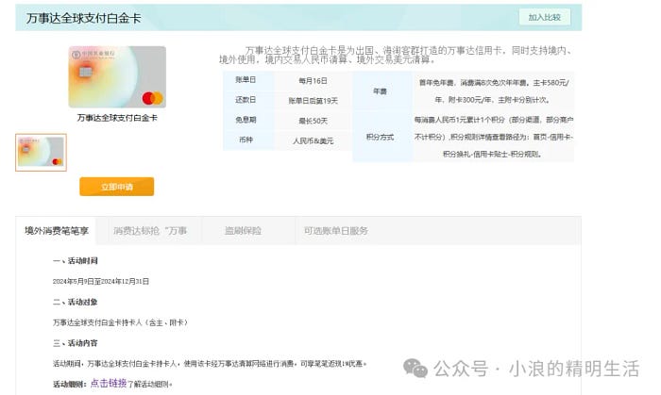Click the 立即申请 orange button

[117, 187]
